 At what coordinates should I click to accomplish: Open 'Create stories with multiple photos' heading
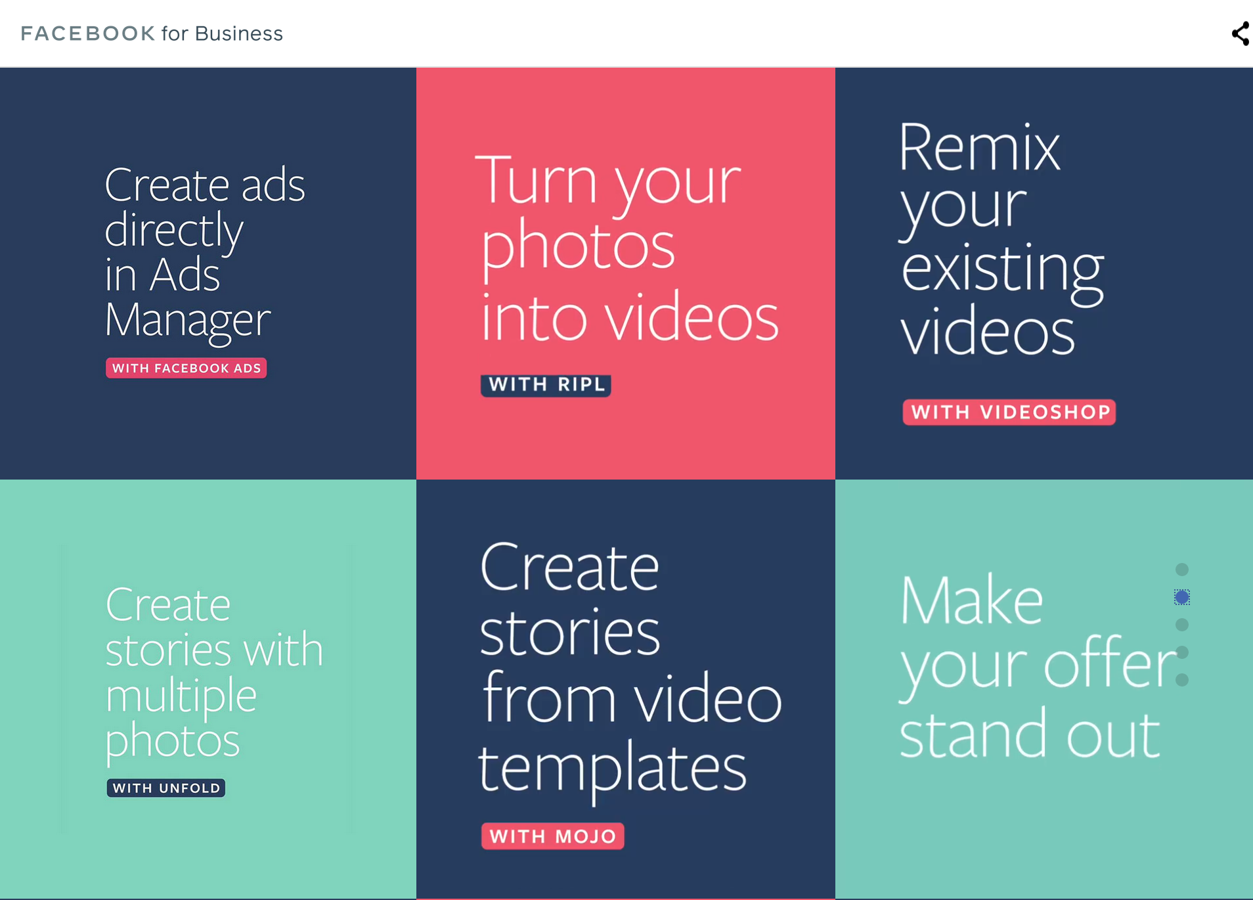pos(213,672)
